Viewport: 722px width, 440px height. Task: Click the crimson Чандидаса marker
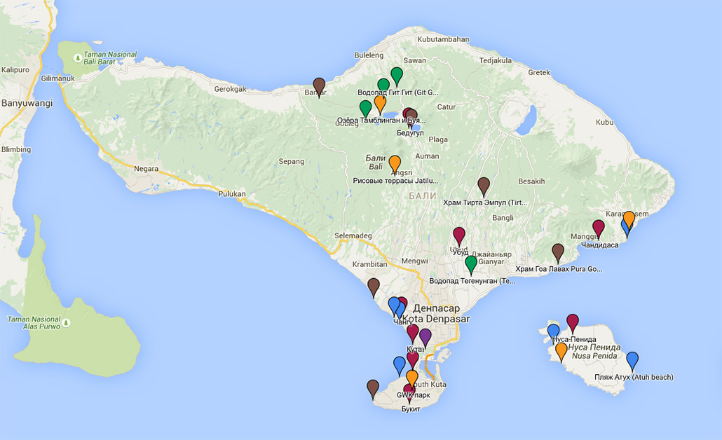pyautogui.click(x=598, y=228)
